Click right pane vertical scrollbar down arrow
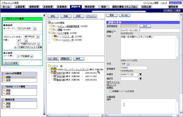Screen dimensions: 183x117 [181, 112]
